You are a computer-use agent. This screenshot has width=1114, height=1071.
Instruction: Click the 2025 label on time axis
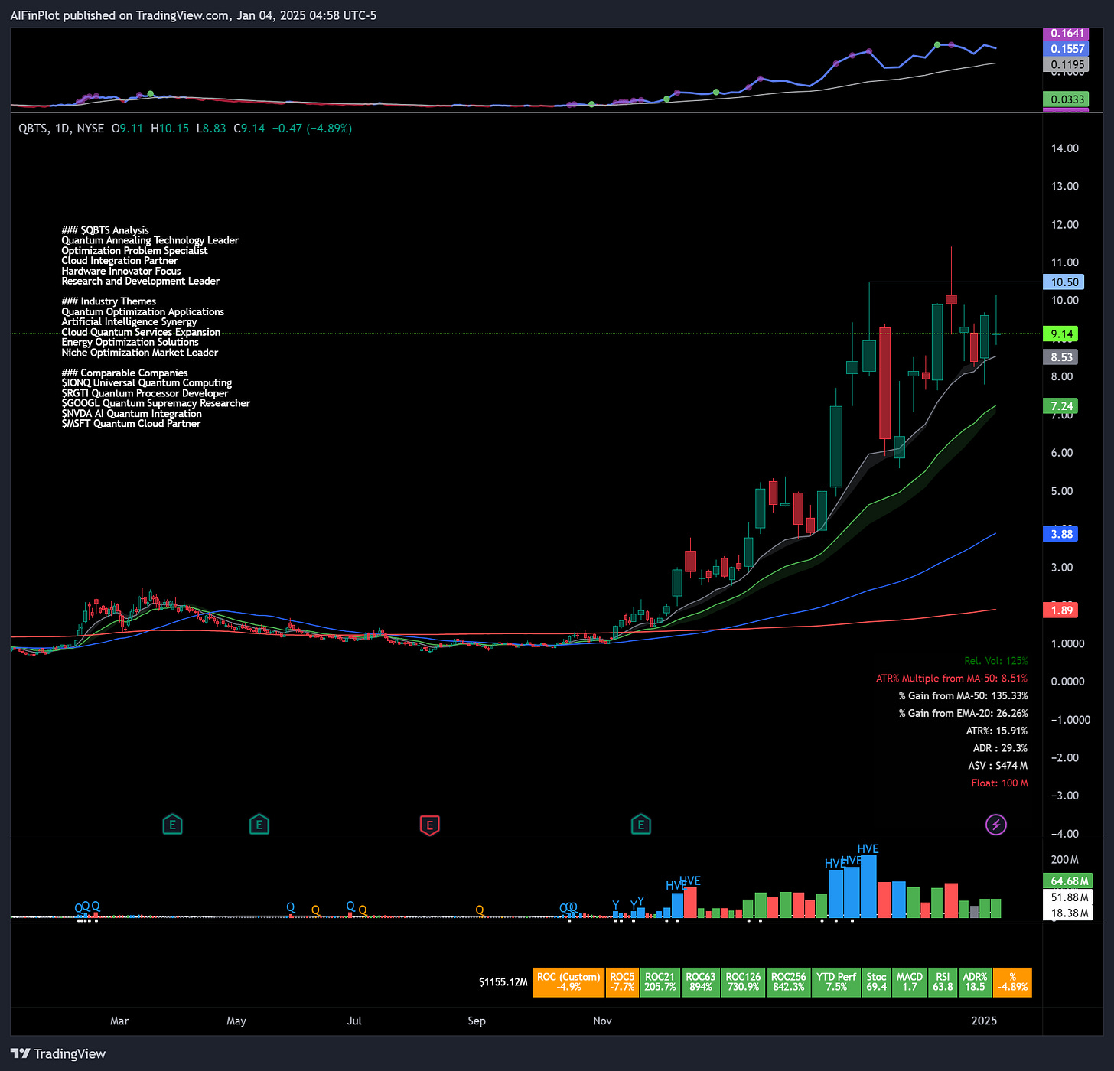point(984,1021)
